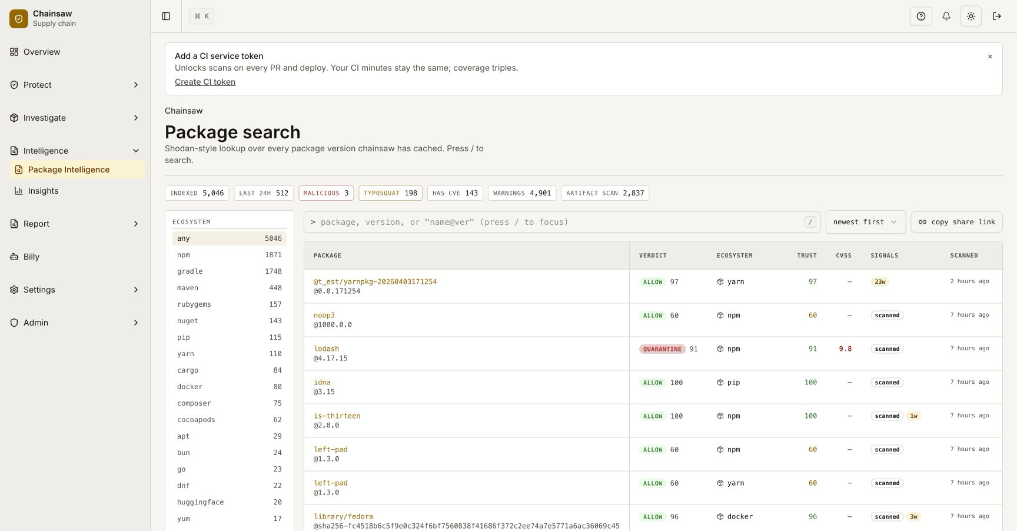Expand the Investigate section chevron

coord(136,118)
